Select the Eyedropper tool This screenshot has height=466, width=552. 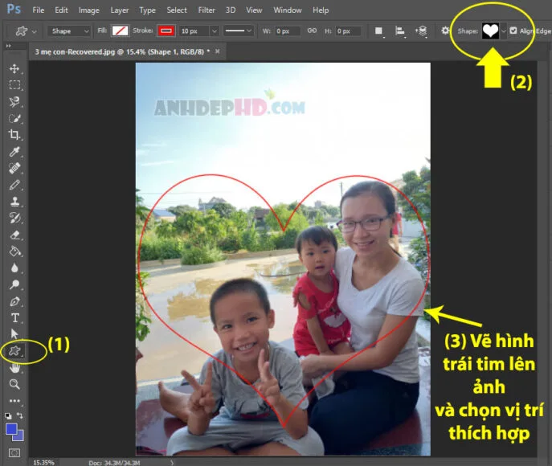click(14, 151)
